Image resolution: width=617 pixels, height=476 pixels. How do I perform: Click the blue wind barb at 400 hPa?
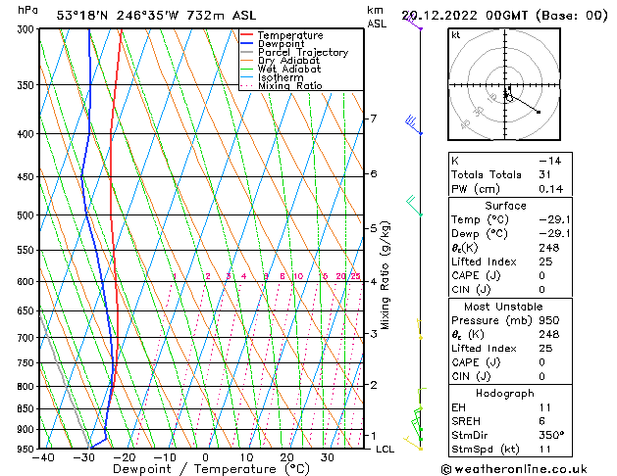coord(414,125)
